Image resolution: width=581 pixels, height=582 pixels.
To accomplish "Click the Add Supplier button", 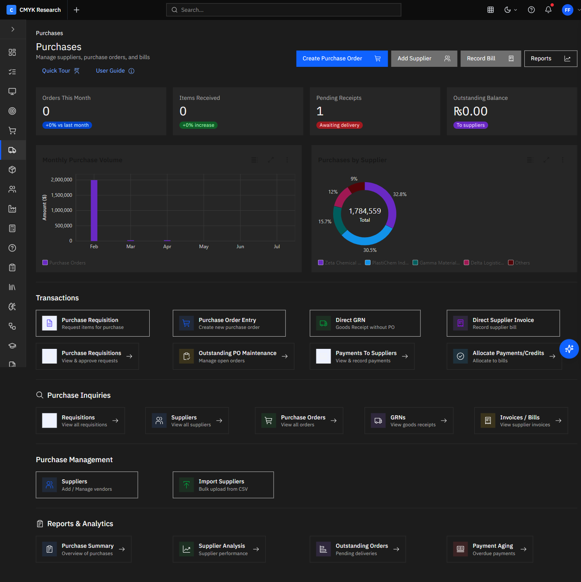I will pos(424,59).
